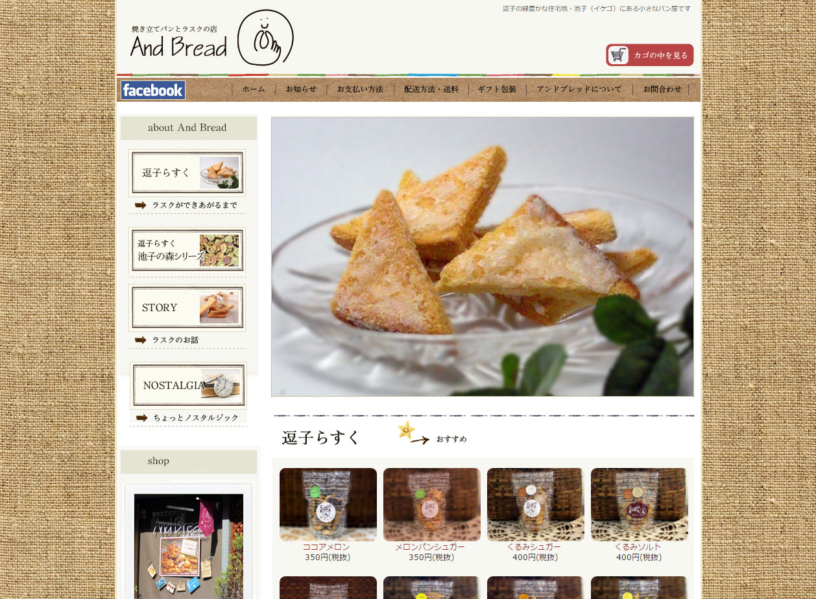
Task: Click arrow beside ラスクのお話
Action: 141,340
